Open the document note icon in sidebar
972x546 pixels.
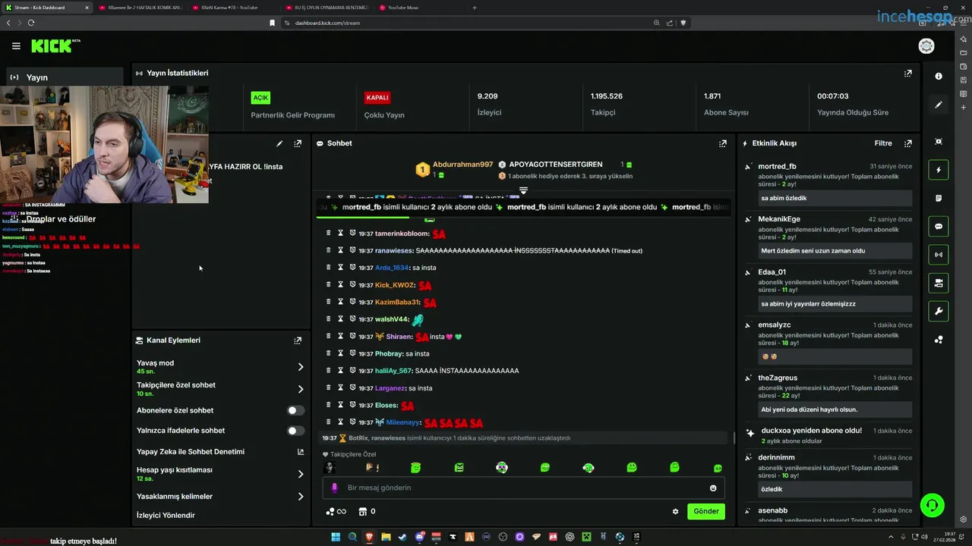pyautogui.click(x=939, y=198)
